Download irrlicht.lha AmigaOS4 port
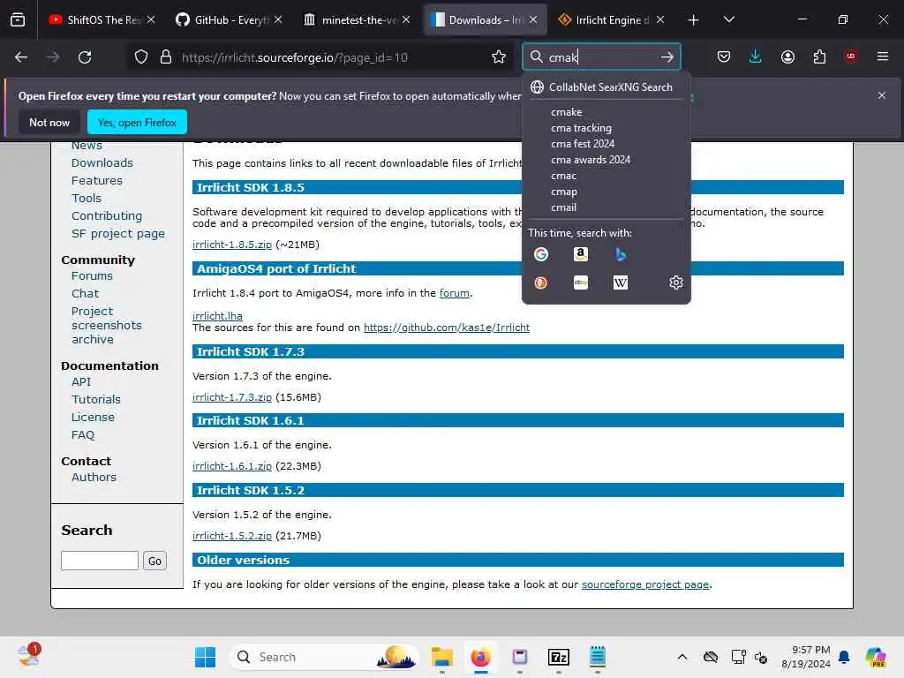 [217, 316]
